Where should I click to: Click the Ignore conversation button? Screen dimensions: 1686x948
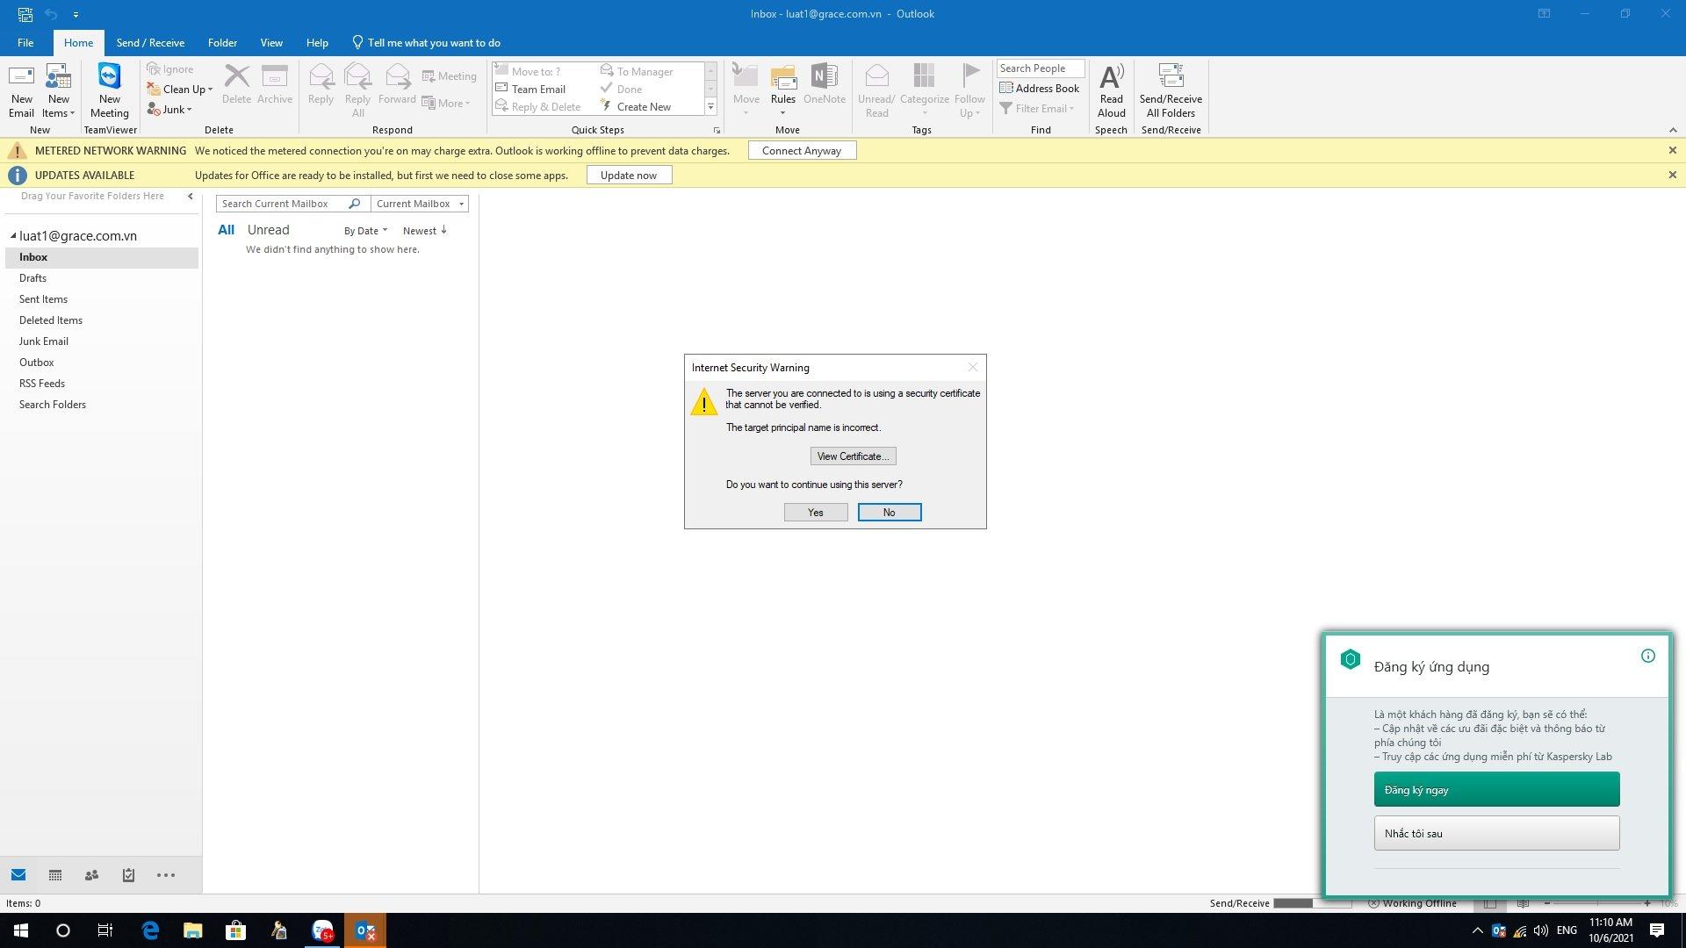(x=170, y=69)
